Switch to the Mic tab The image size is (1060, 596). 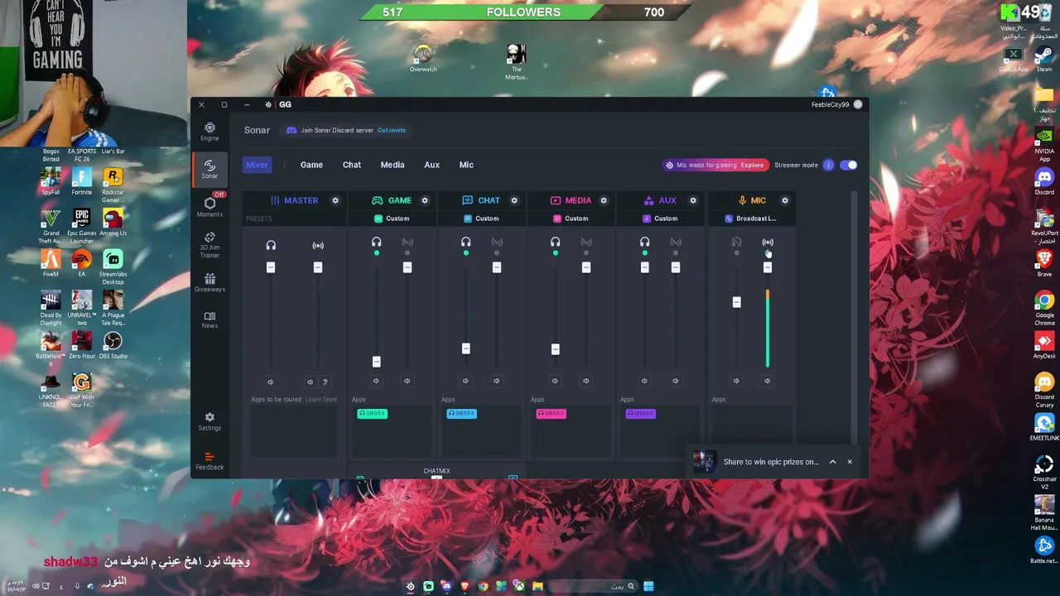pyautogui.click(x=466, y=165)
